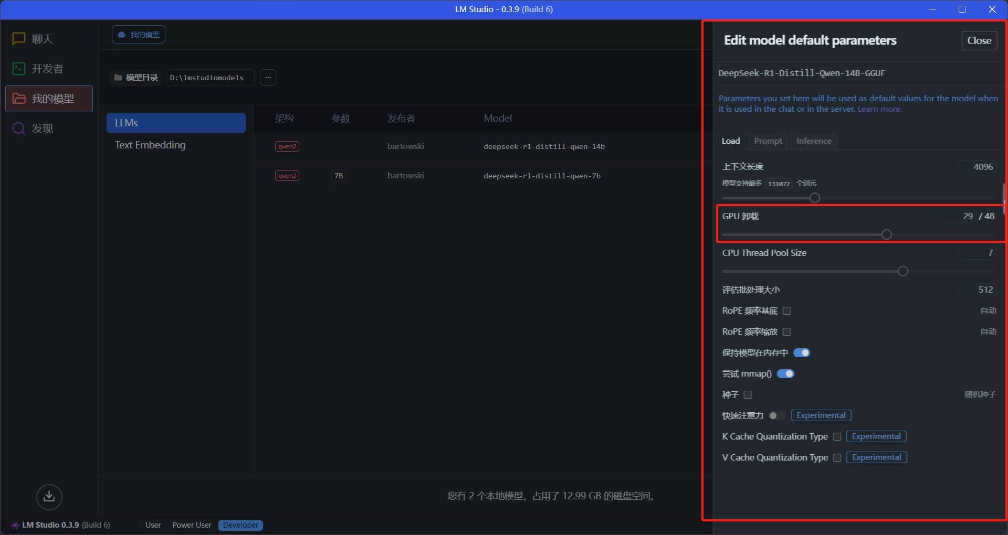Click the CPU Thread Pool Size slider handle
1008x535 pixels.
[x=903, y=271]
